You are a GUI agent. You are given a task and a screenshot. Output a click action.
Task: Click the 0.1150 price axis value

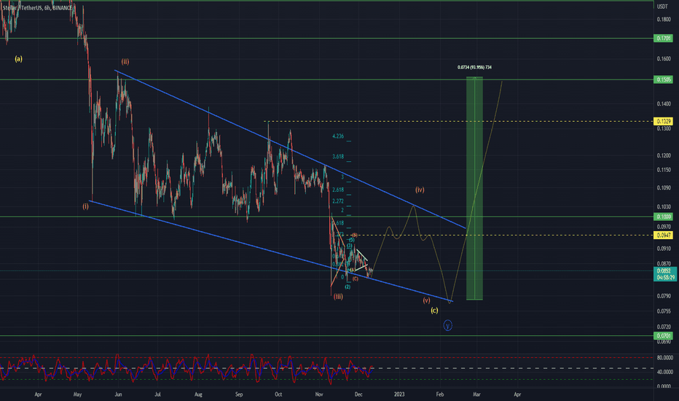664,169
